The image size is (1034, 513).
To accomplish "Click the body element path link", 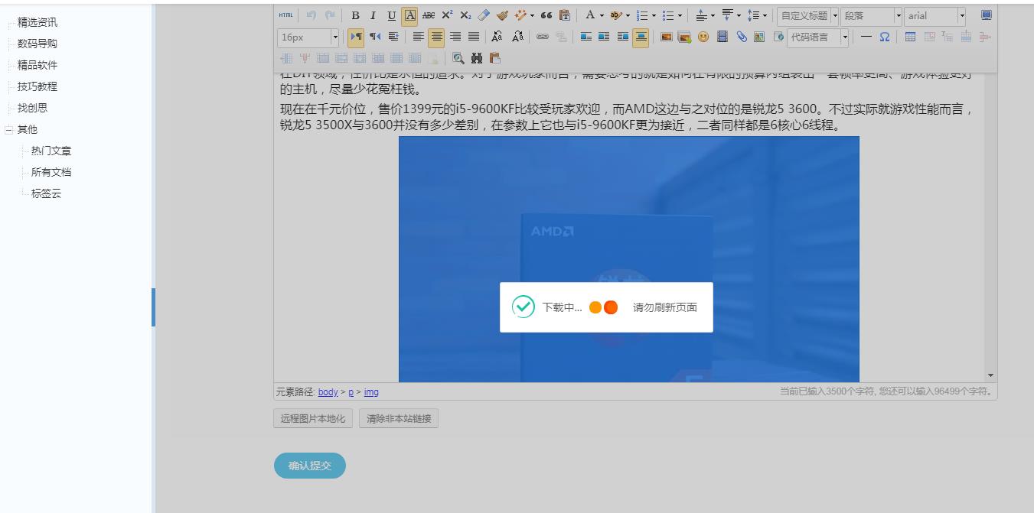I will (328, 392).
